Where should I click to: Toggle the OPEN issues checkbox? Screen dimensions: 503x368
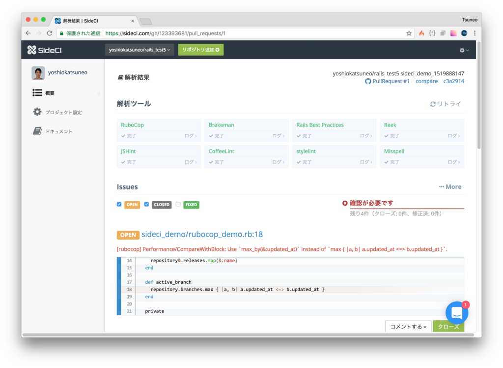[x=119, y=204]
